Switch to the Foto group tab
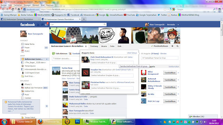This screenshot has width=223, height=125. [x=112, y=46]
